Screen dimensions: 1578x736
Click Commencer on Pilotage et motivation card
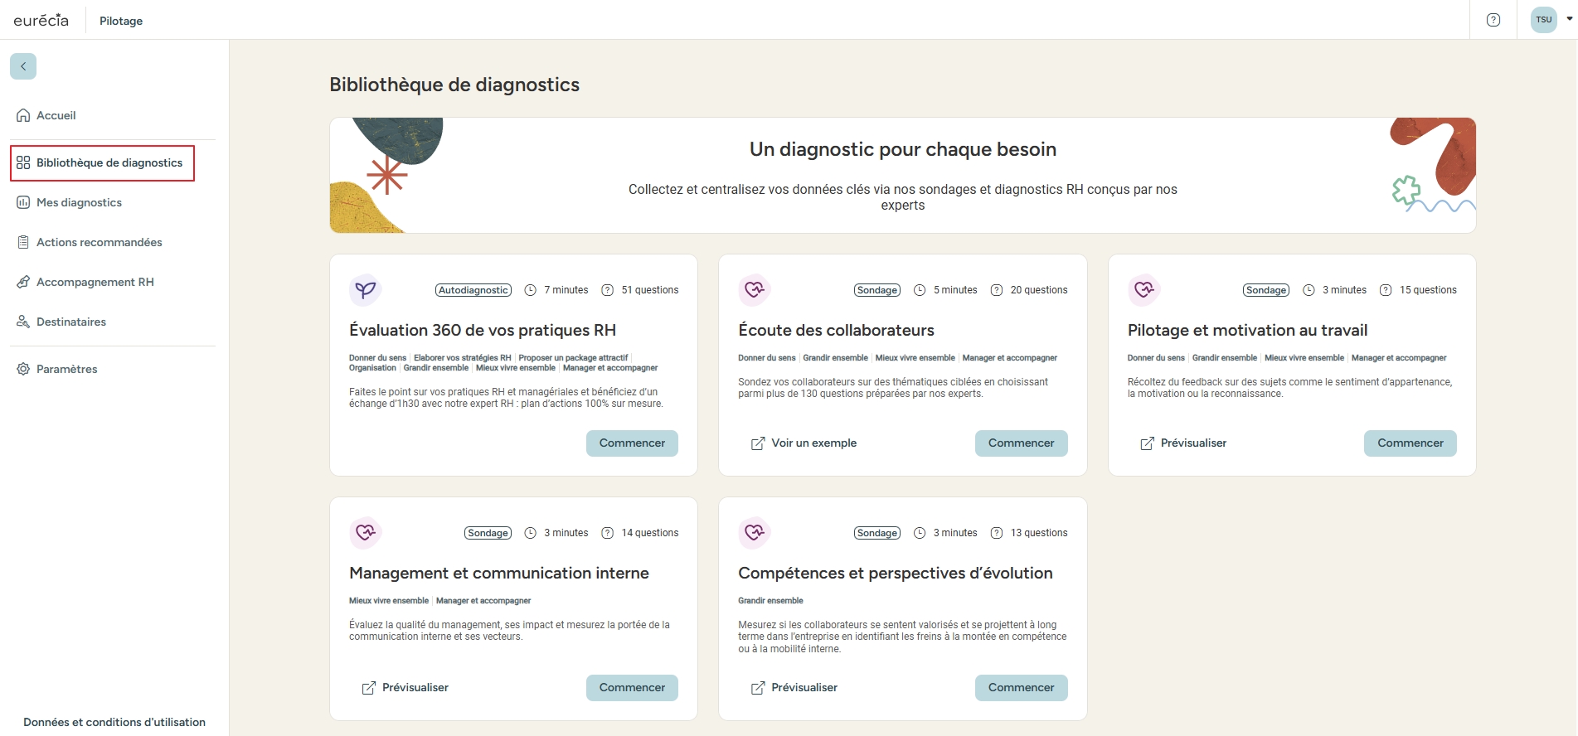pyautogui.click(x=1410, y=443)
